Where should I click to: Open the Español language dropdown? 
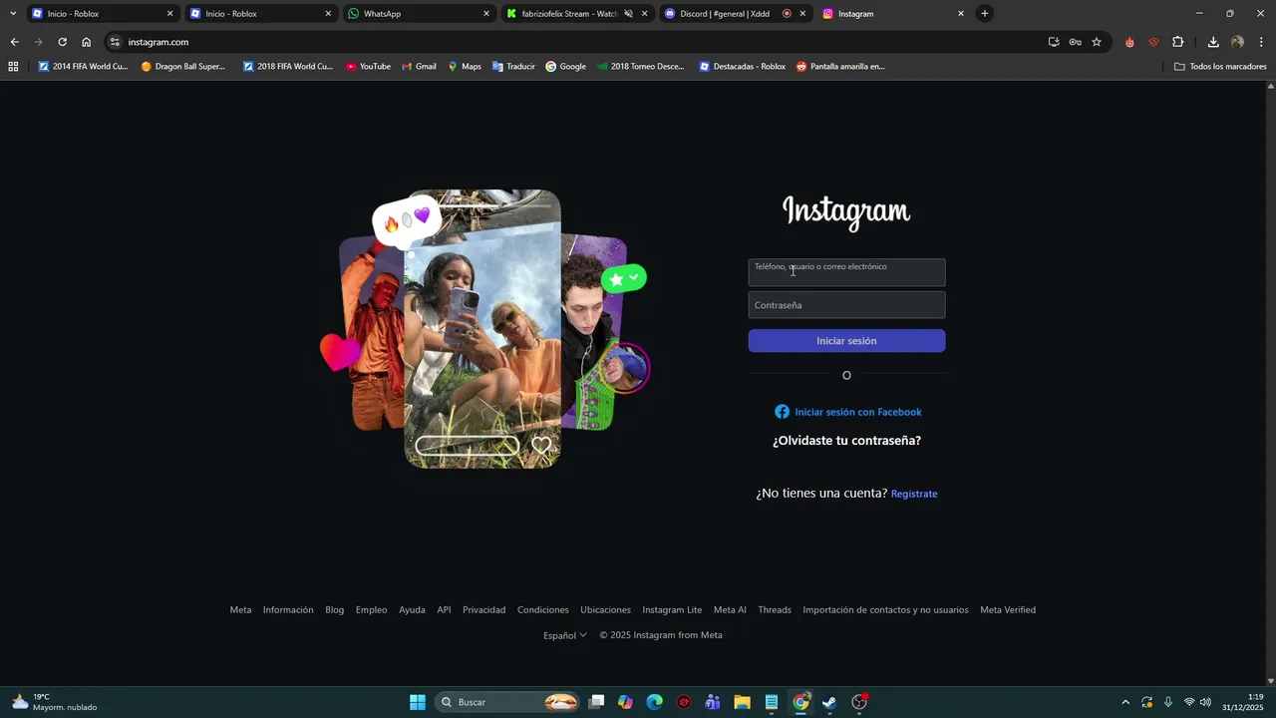pos(565,635)
